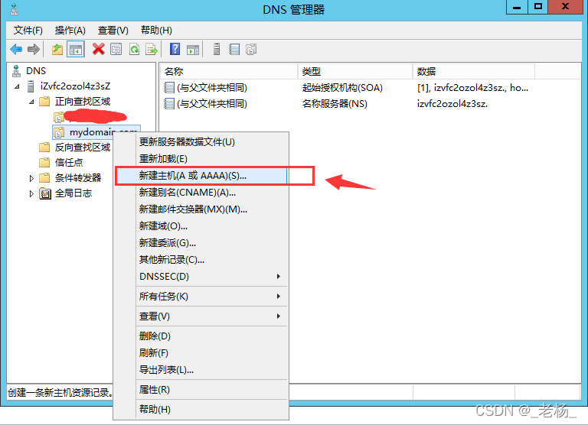Sort by the 数据 column header
This screenshot has width=588, height=425.
tap(474, 72)
